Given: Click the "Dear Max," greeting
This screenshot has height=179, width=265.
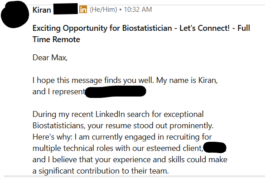Looking at the screenshot, I should coord(50,58).
